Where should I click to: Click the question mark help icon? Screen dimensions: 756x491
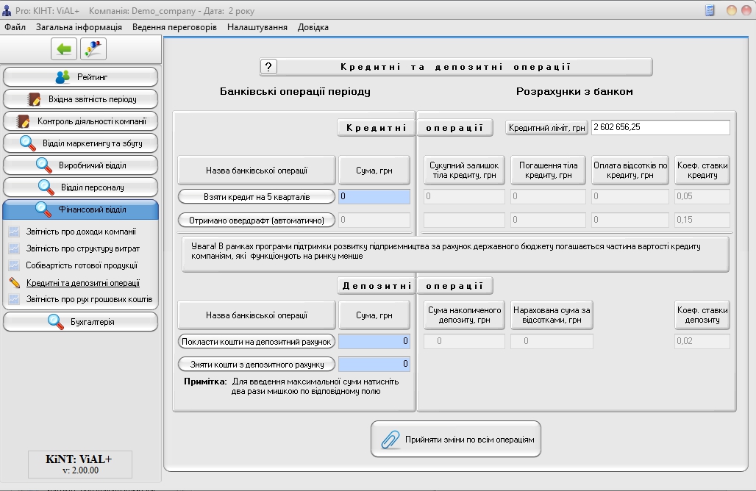(x=268, y=67)
